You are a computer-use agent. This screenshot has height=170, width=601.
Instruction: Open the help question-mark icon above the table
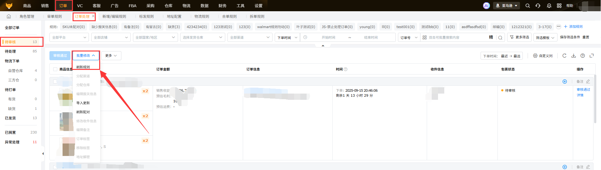(x=583, y=56)
